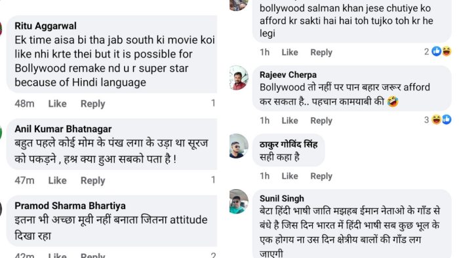Open Anil Kumar Bhatnagar's profile name link

tap(63, 129)
